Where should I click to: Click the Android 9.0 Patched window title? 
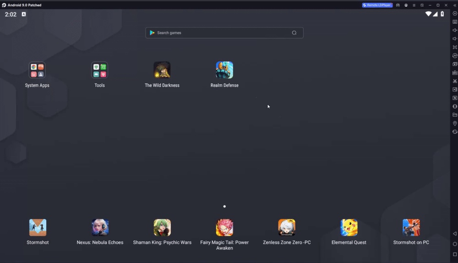(25, 5)
